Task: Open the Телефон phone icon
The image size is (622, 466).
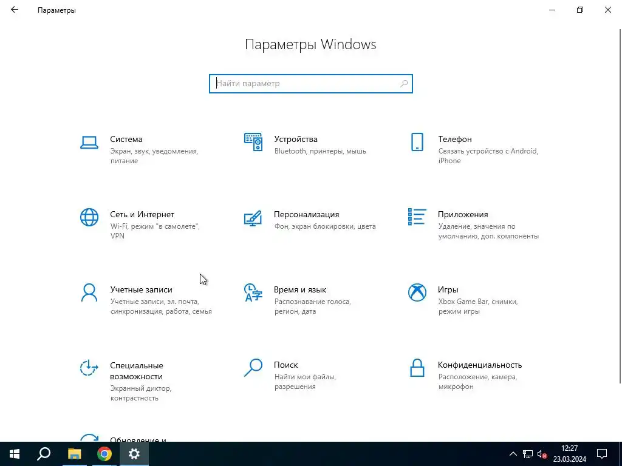Action: [x=417, y=142]
